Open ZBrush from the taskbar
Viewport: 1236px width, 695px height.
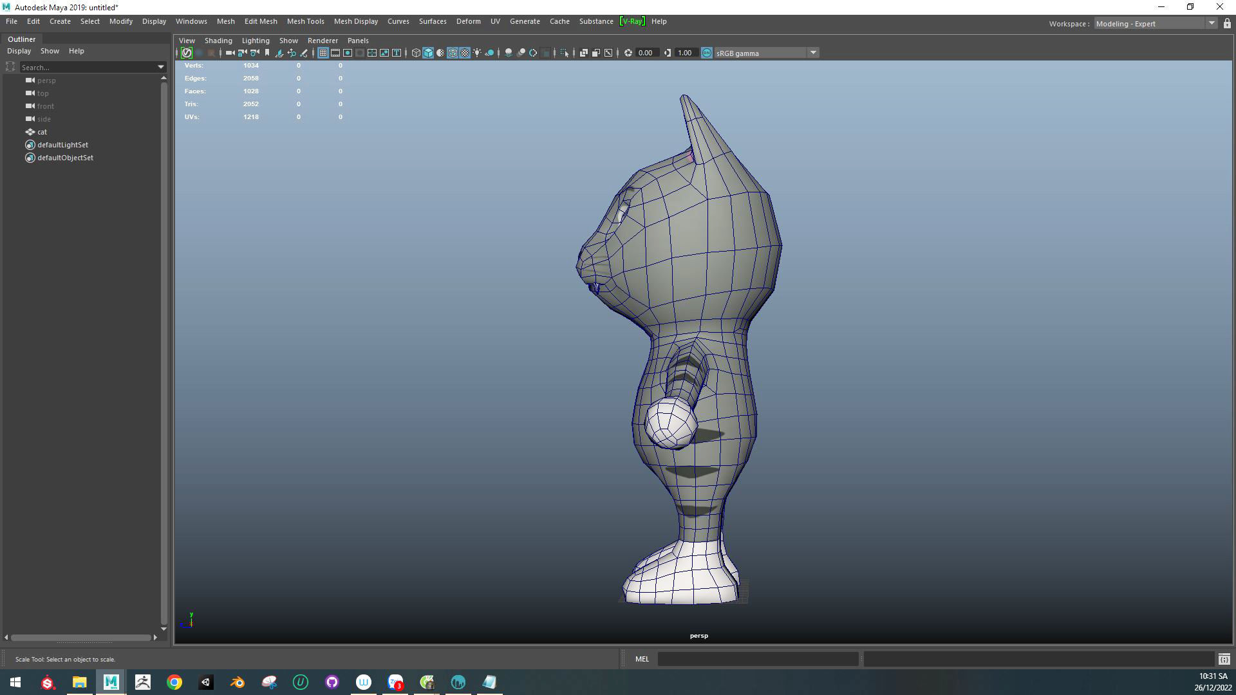coord(143,682)
